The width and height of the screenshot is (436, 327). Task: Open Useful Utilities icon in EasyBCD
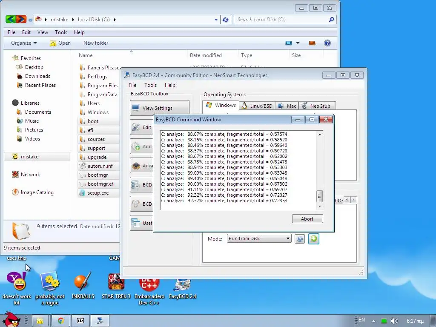pos(136,223)
